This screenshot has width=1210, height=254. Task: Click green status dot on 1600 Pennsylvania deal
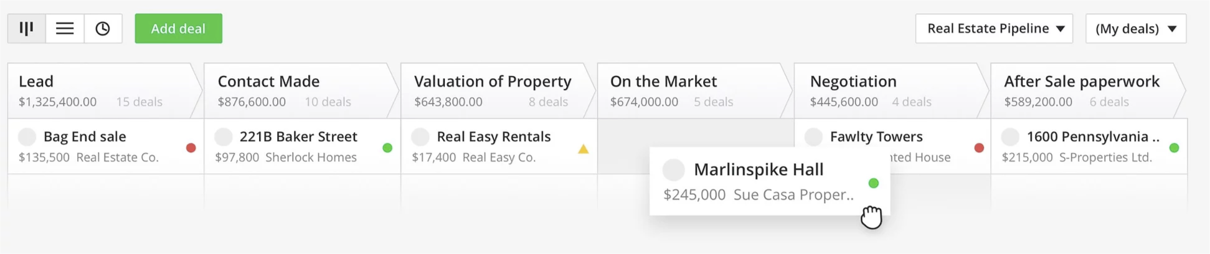click(x=1174, y=148)
